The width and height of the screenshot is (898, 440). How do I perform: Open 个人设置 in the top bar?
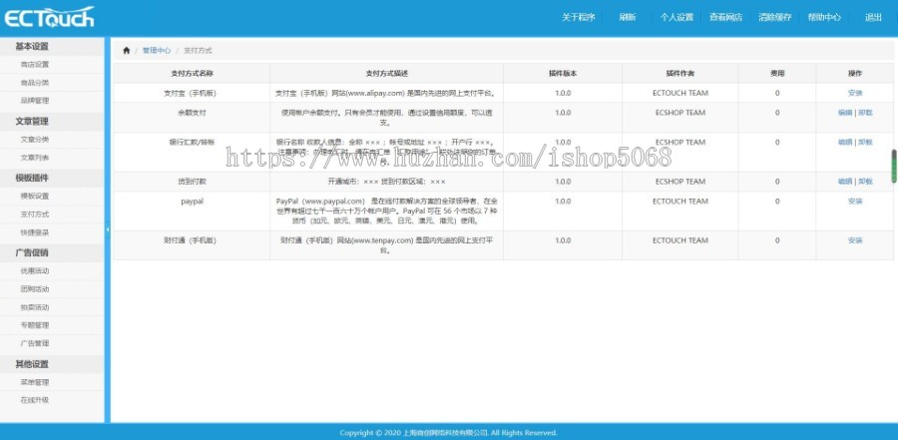(x=676, y=17)
